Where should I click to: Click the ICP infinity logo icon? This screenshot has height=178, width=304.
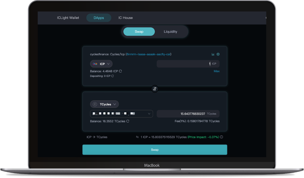click(x=95, y=64)
